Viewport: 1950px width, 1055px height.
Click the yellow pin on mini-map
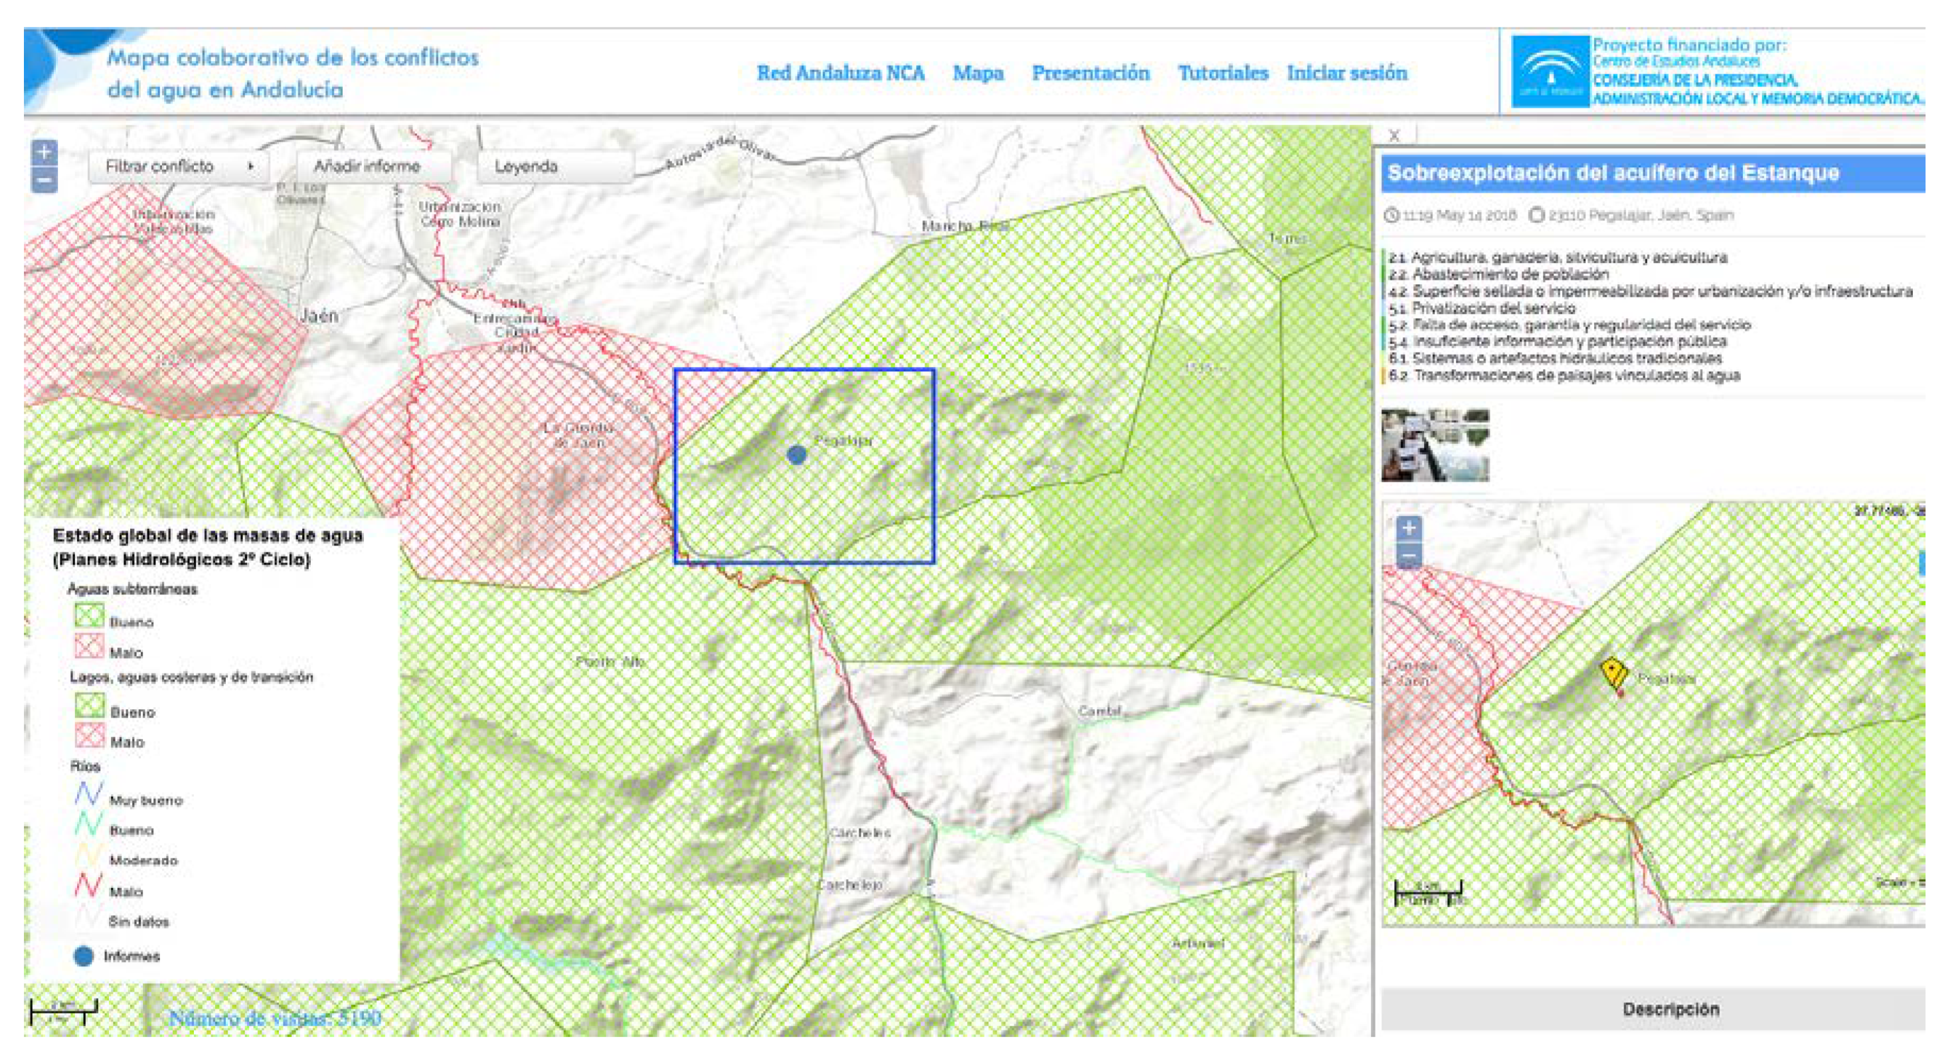(x=1613, y=673)
